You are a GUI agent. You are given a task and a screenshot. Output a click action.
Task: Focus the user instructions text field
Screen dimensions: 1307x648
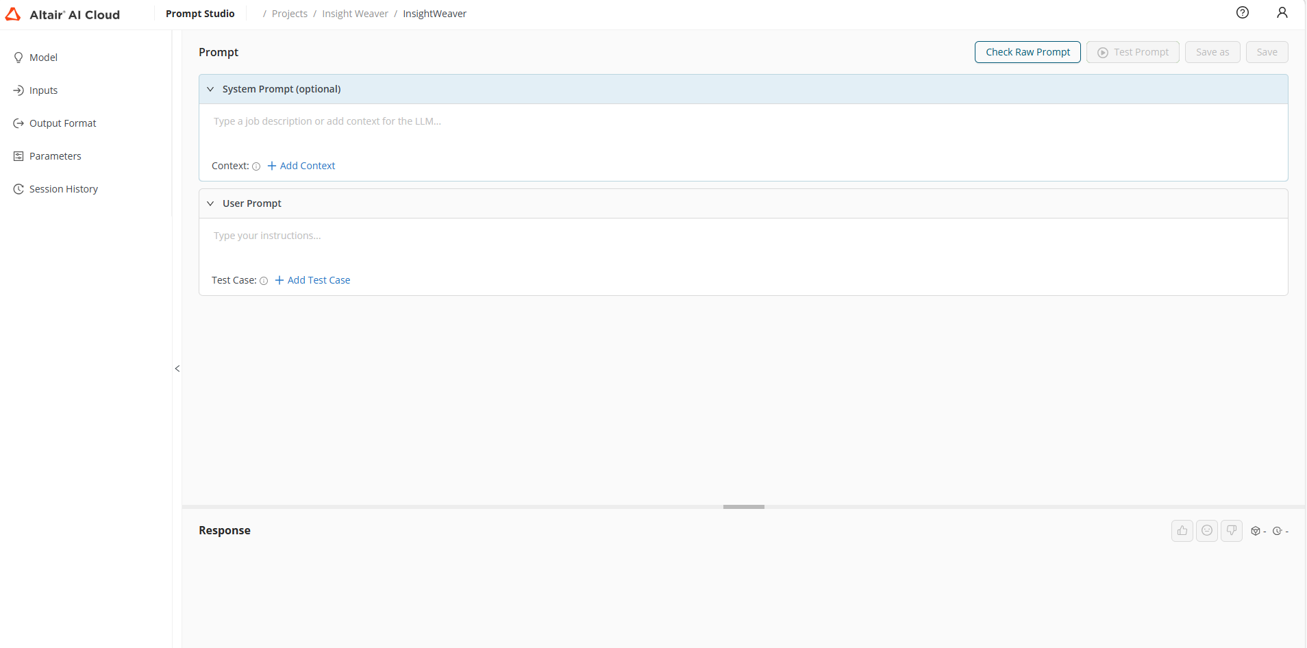coord(743,236)
